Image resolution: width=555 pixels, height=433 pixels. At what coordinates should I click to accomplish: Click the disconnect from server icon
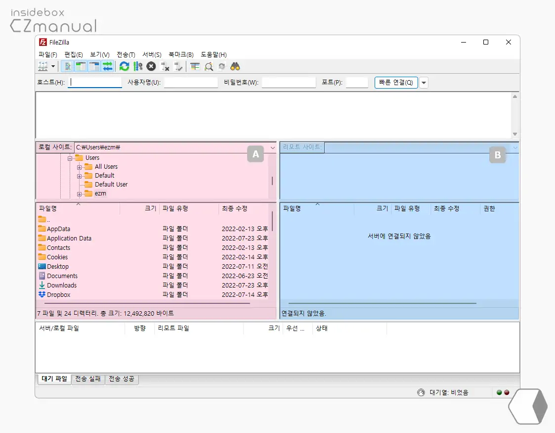point(165,66)
